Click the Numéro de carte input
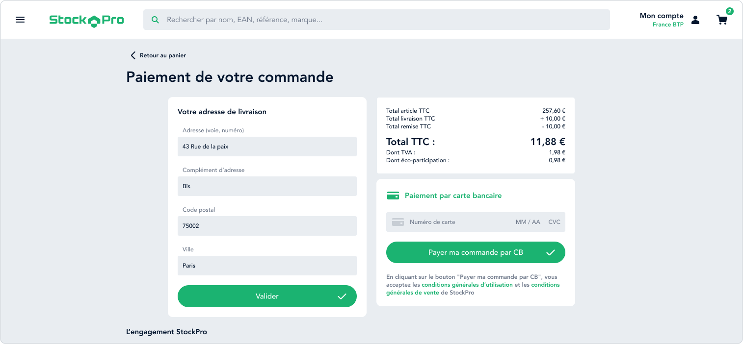Image resolution: width=743 pixels, height=344 pixels. point(456,222)
